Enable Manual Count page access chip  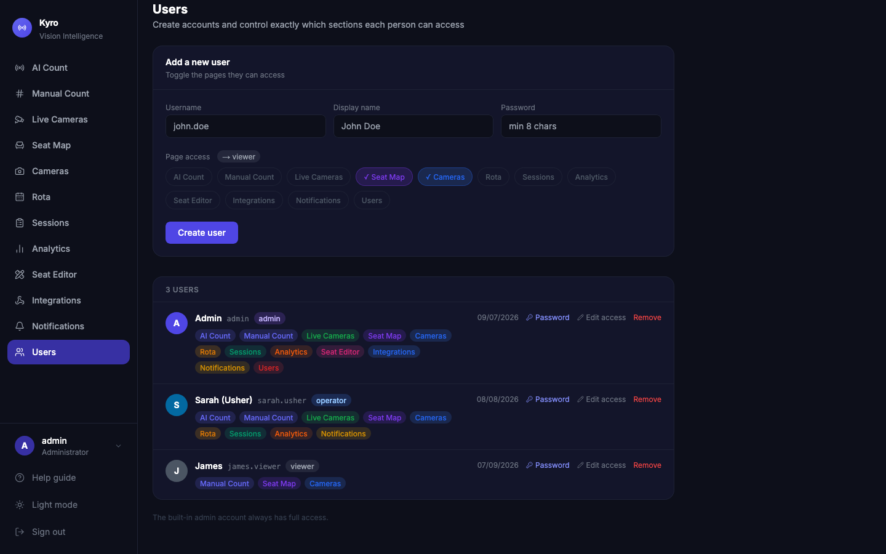click(249, 177)
